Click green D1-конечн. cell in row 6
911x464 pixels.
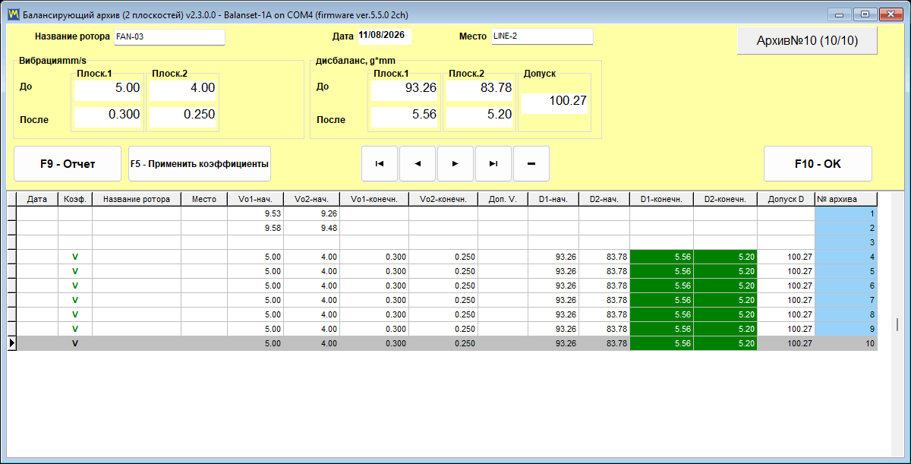(661, 286)
